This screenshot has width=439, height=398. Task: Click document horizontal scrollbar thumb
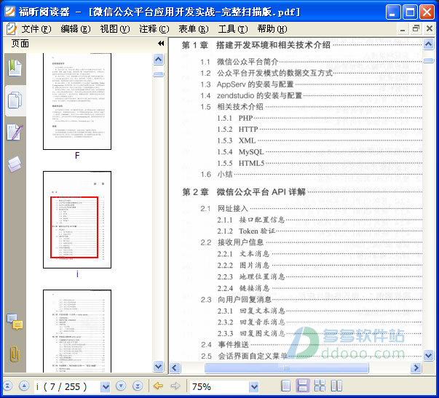pyautogui.click(x=286, y=367)
